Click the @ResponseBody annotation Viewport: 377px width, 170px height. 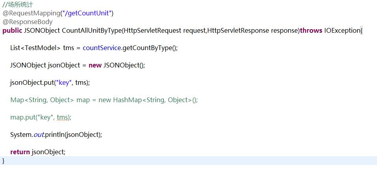pyautogui.click(x=28, y=22)
